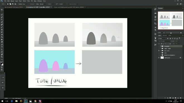Screen dimensions: 184x103
Task: Hide the tone / value group
Action: pyautogui.click(x=159, y=51)
